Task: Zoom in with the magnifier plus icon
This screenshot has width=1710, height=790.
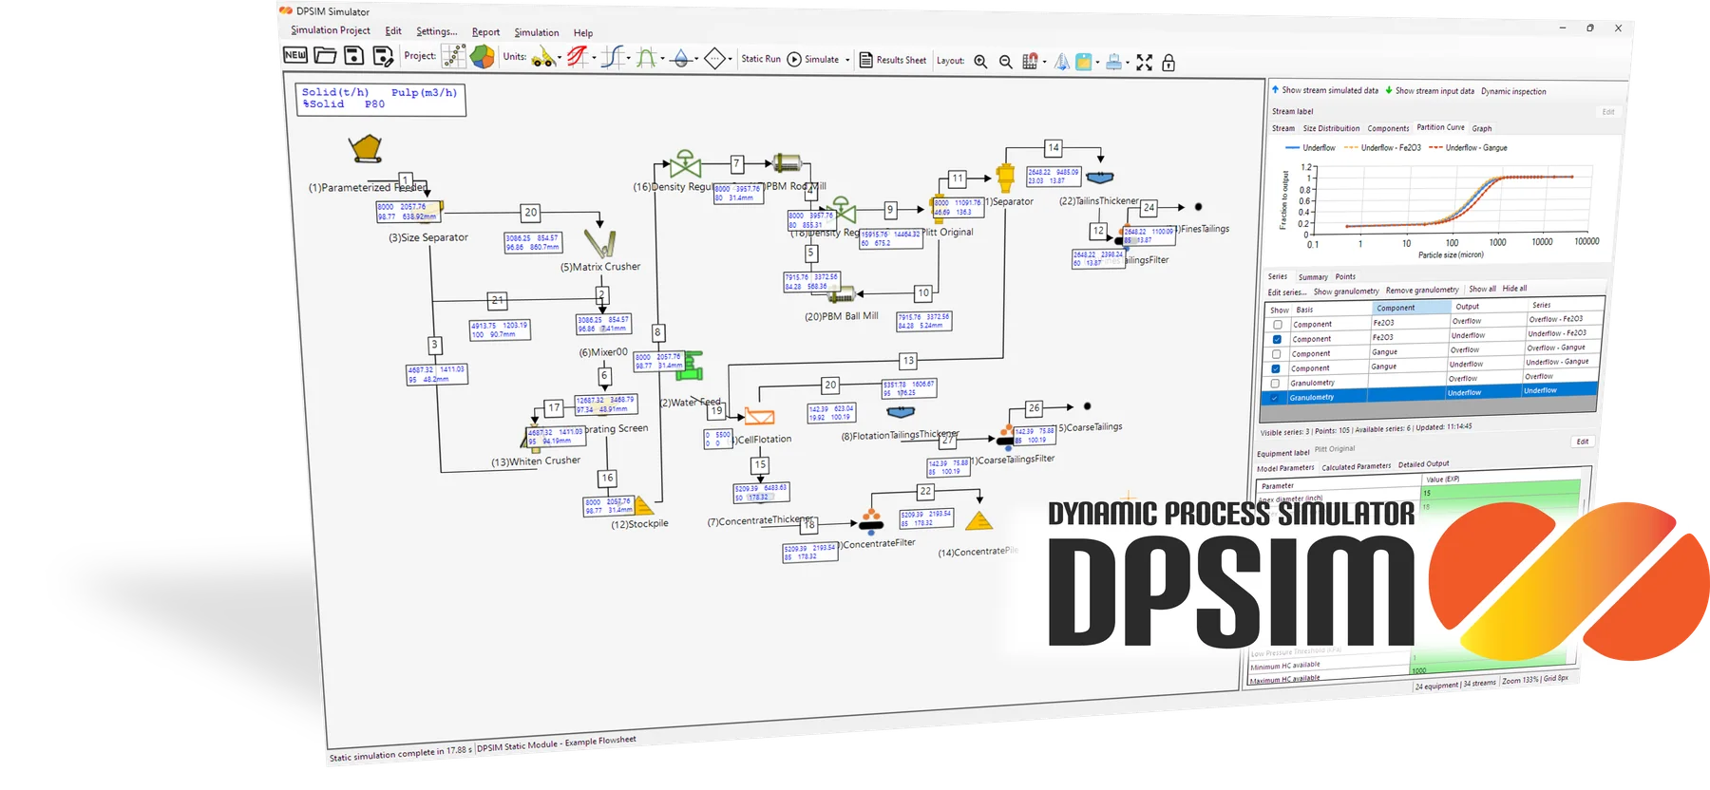Action: click(980, 62)
